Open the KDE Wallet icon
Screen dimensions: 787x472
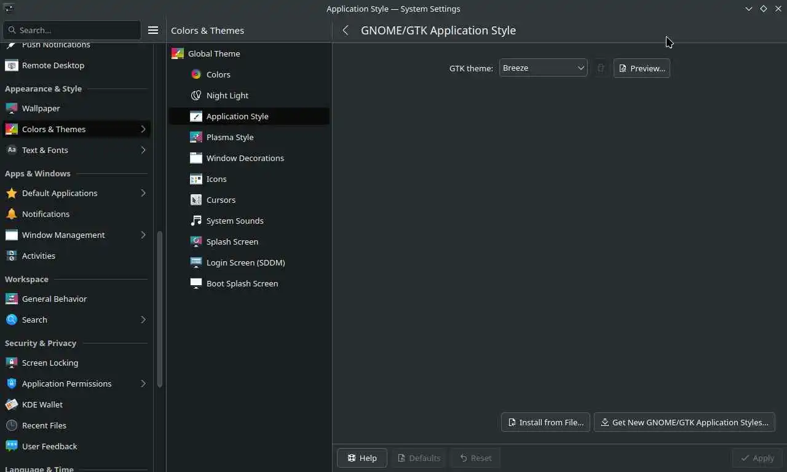(x=11, y=404)
